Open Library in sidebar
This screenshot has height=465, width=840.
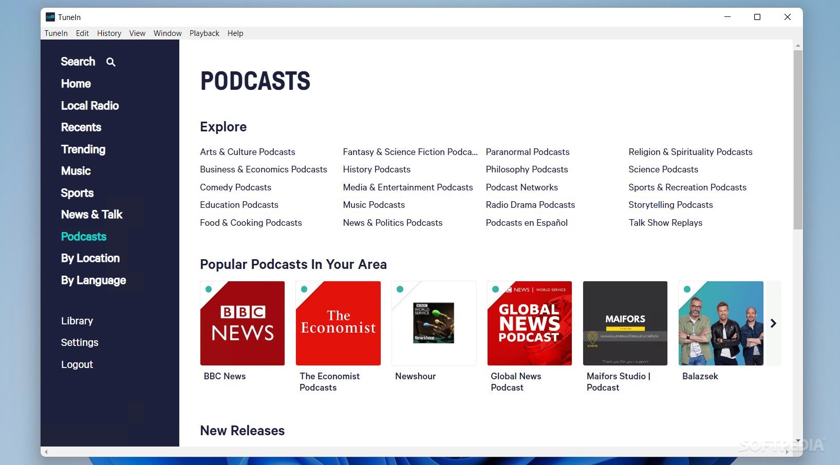pos(77,321)
